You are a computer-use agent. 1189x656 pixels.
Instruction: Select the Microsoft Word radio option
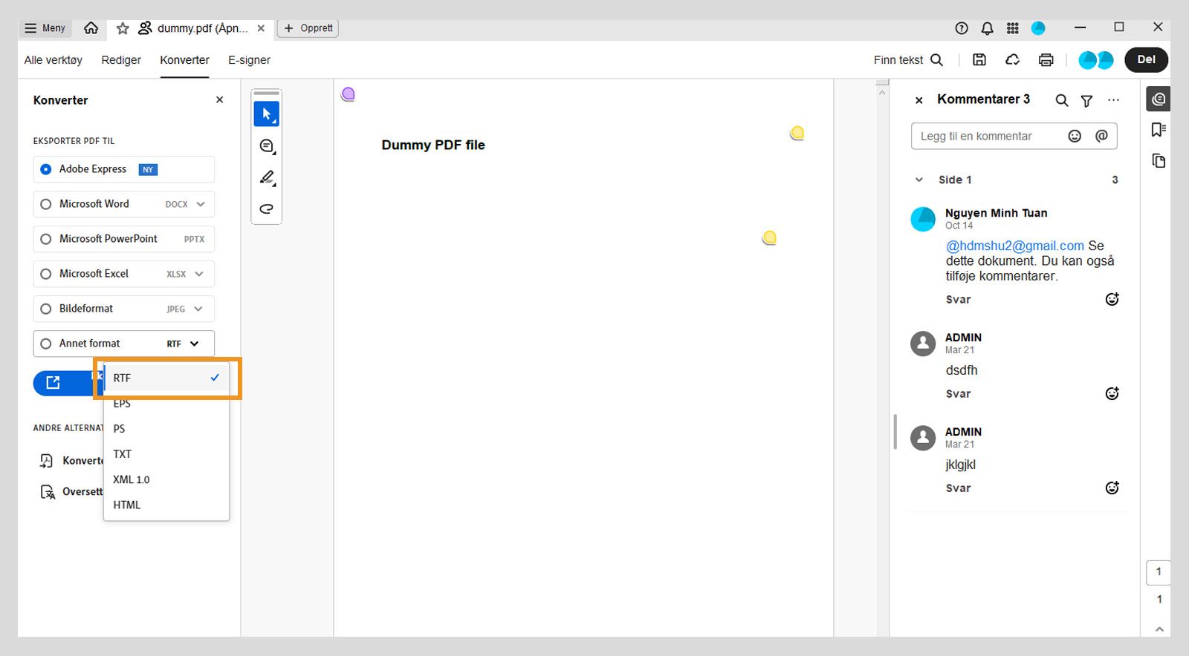point(46,204)
